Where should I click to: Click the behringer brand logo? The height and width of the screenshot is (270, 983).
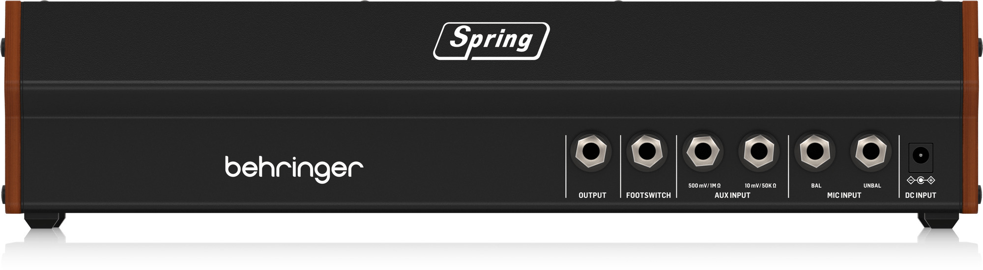coord(294,169)
